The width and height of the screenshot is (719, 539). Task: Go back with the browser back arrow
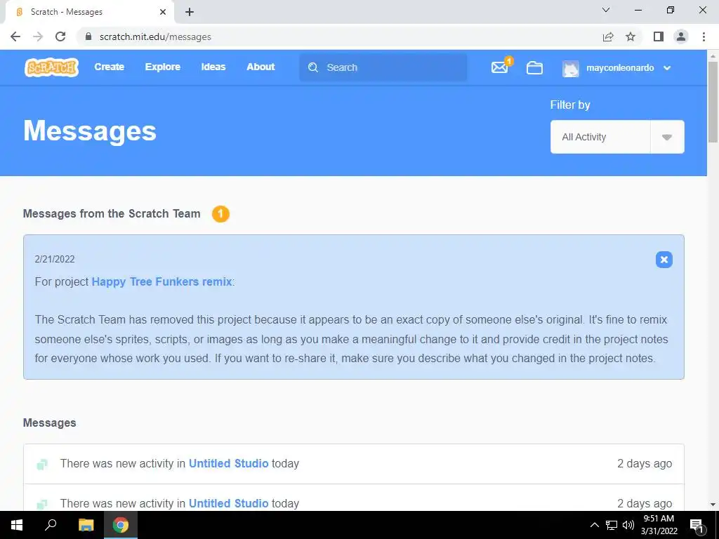coord(15,36)
